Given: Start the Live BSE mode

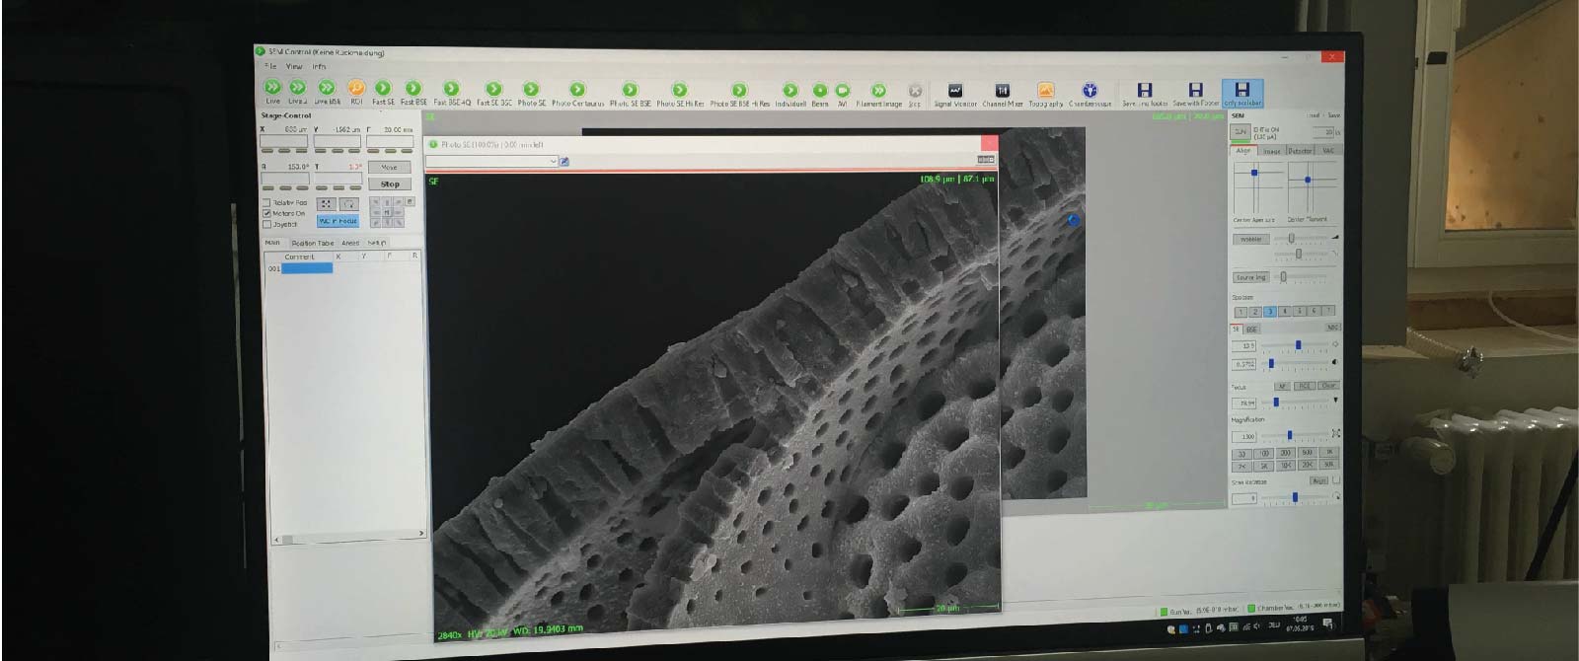Looking at the screenshot, I should point(328,92).
